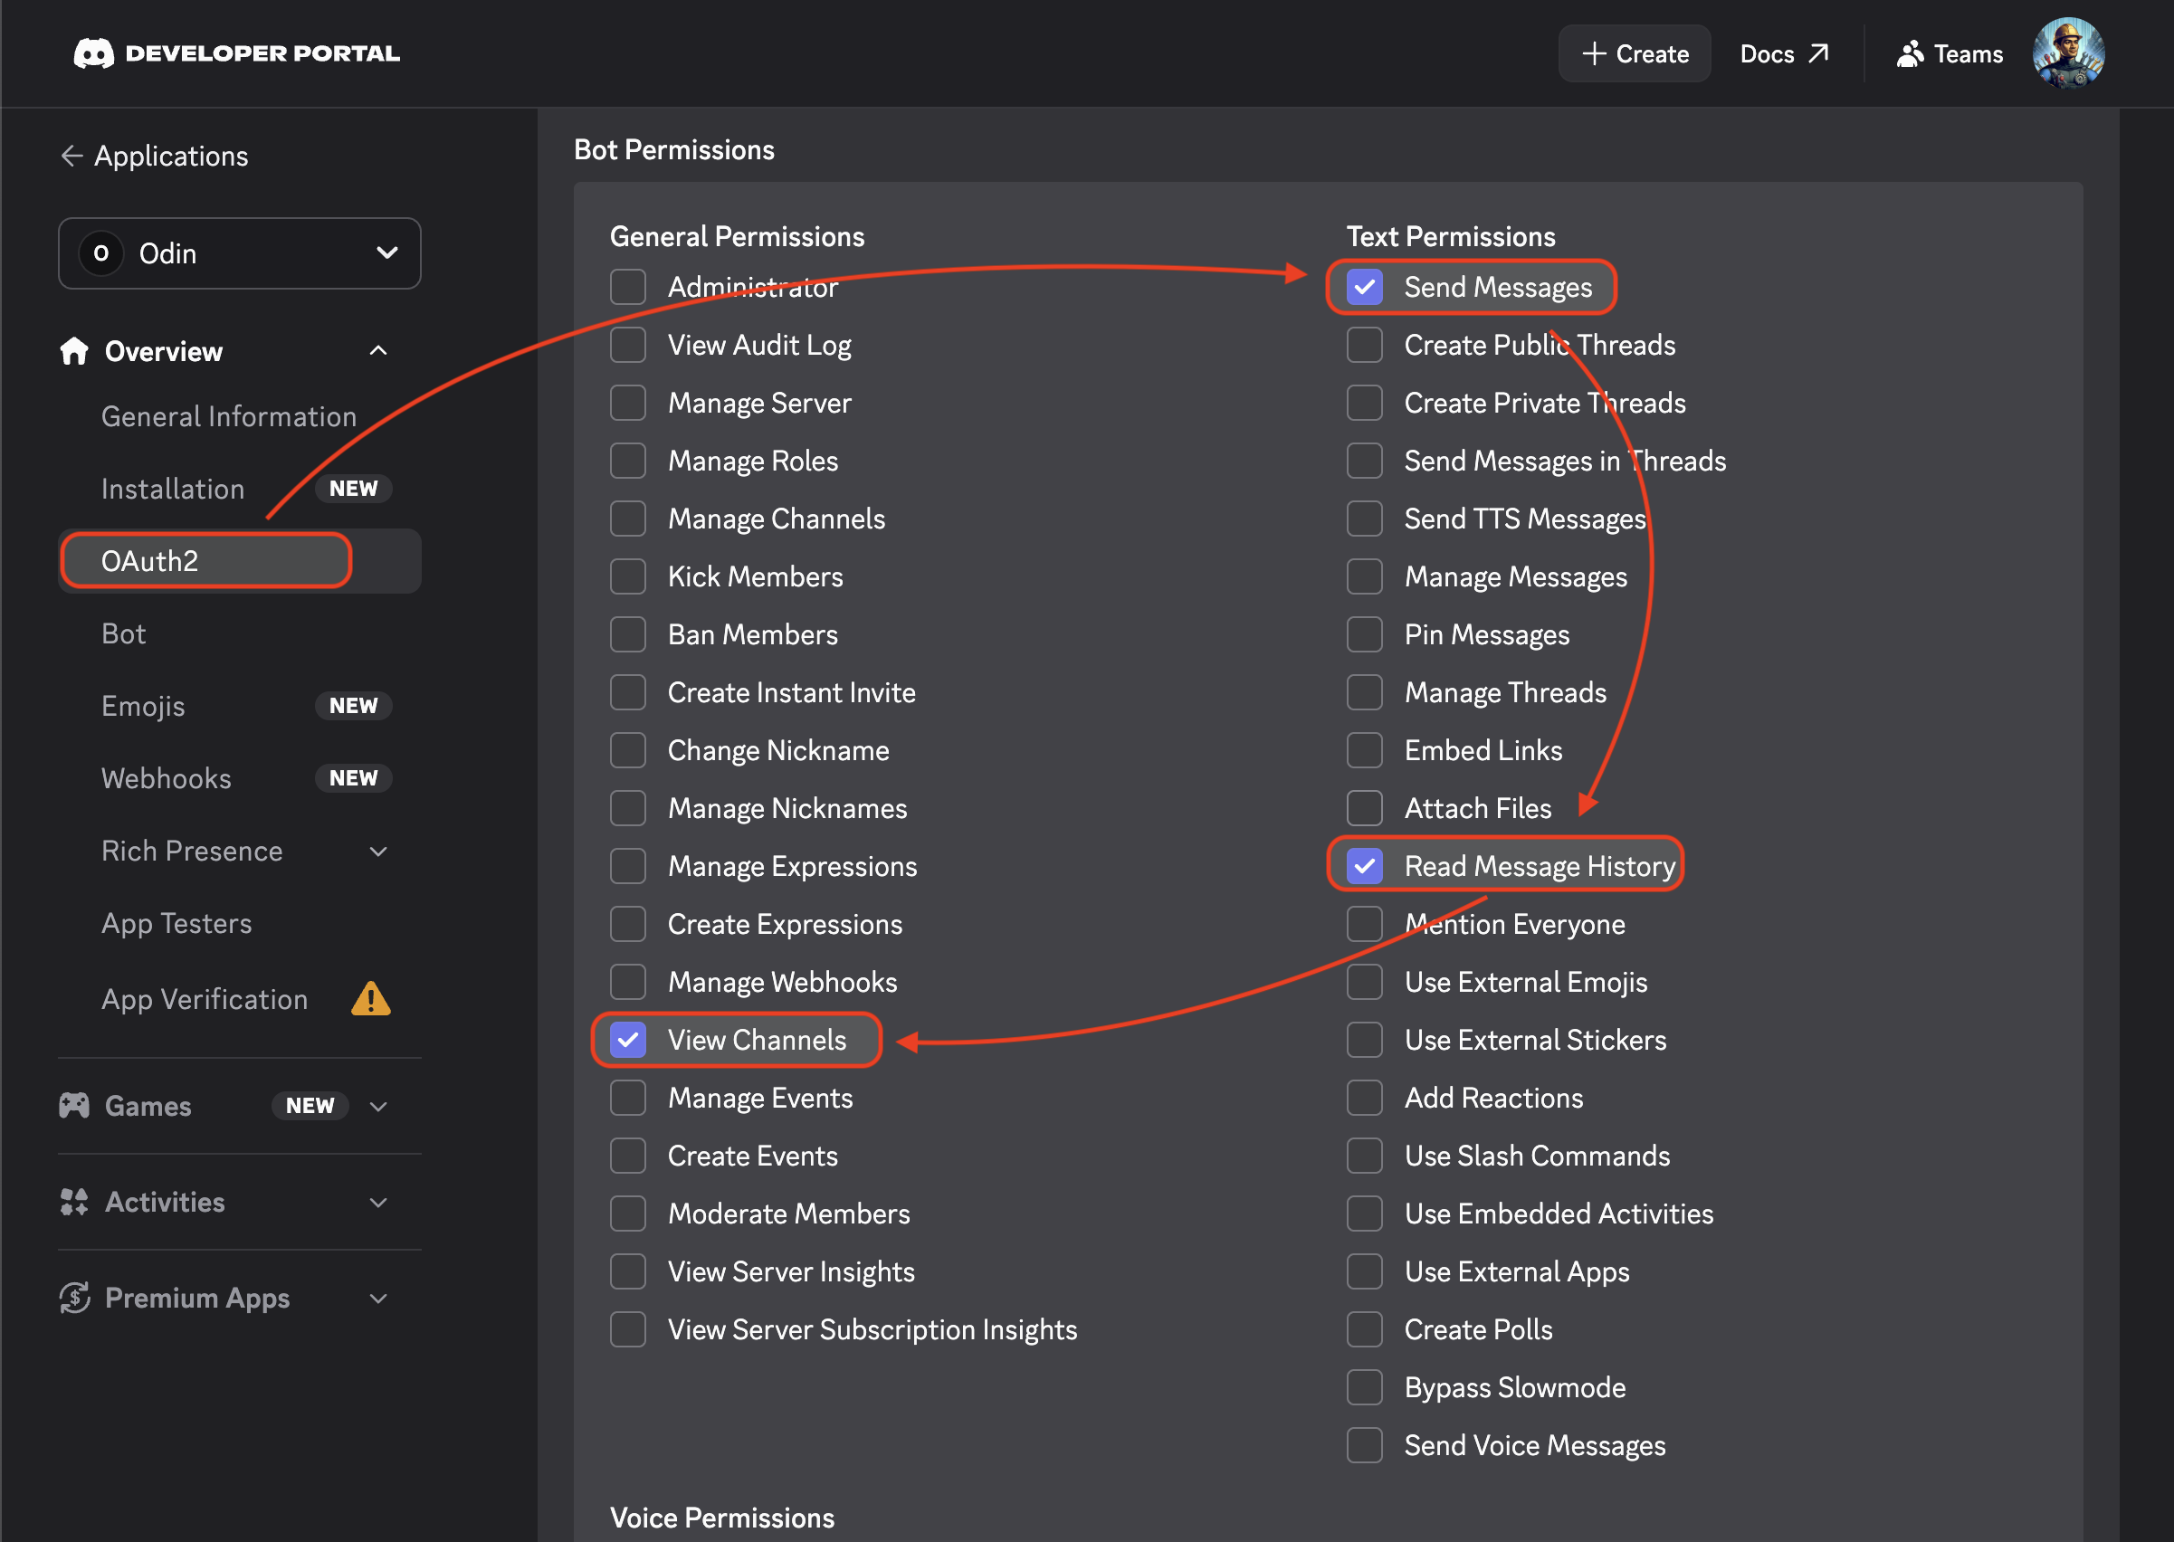Open the Bot settings page

coord(123,633)
